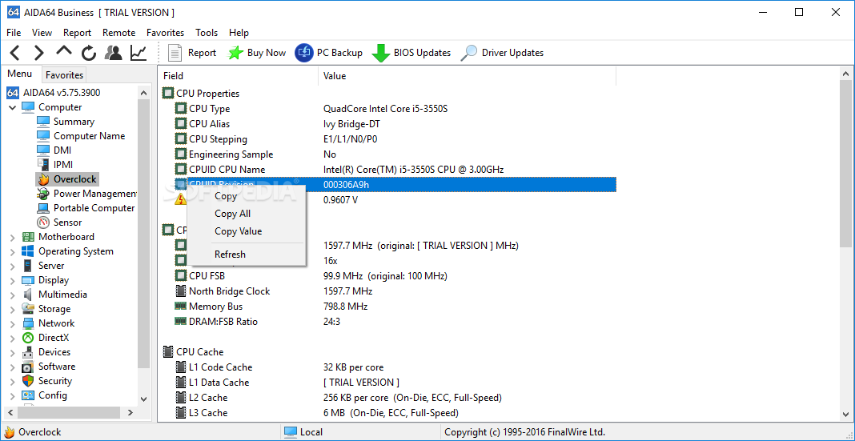Viewport: 855px width, 441px height.
Task: Click the Motherboard chip icon
Action: [x=28, y=237]
